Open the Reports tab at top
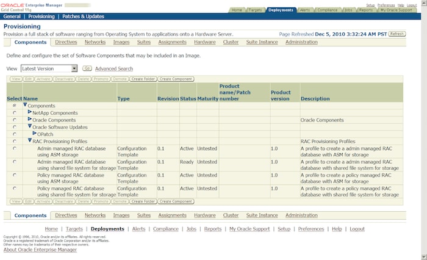Screen dimensions: 427x260 (365, 10)
